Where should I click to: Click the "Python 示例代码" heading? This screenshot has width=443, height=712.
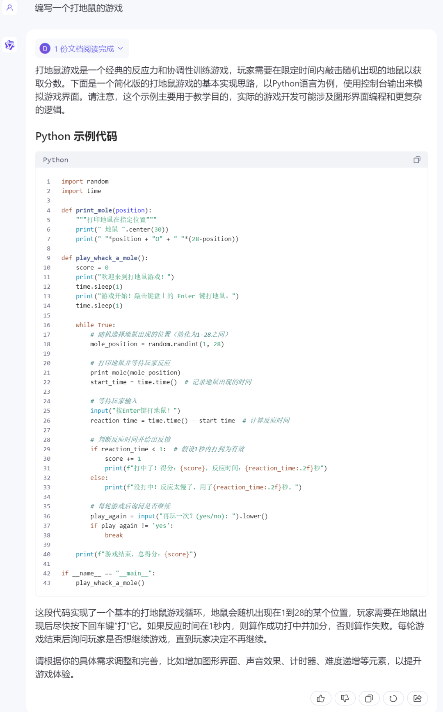pyautogui.click(x=76, y=136)
